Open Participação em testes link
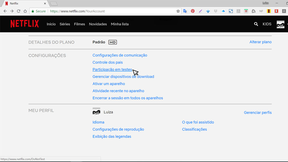 point(112,70)
